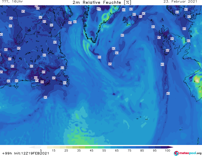Click the meteopool.org logo icon
Image resolution: width=202 pixels, height=156 pixels.
coord(176,153)
